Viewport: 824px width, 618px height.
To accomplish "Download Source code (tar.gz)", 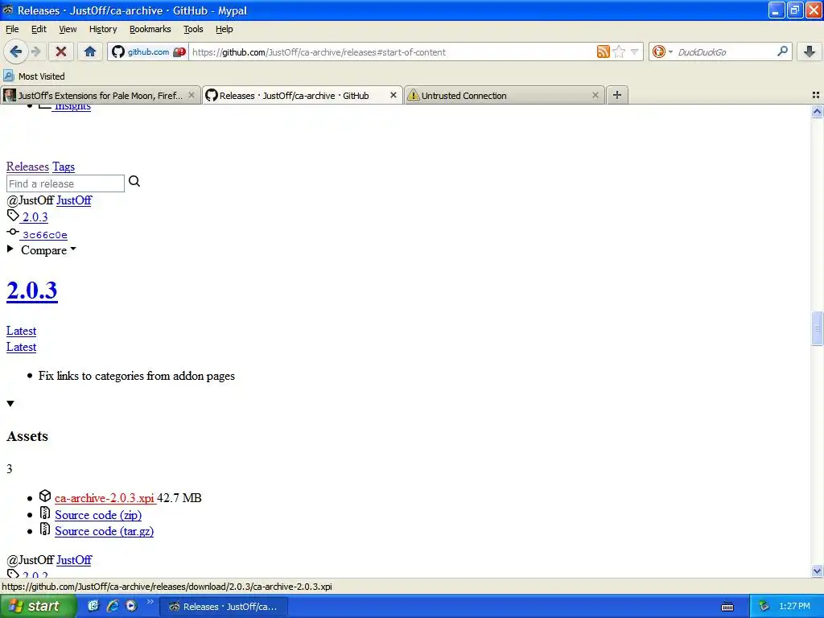I will (x=104, y=531).
